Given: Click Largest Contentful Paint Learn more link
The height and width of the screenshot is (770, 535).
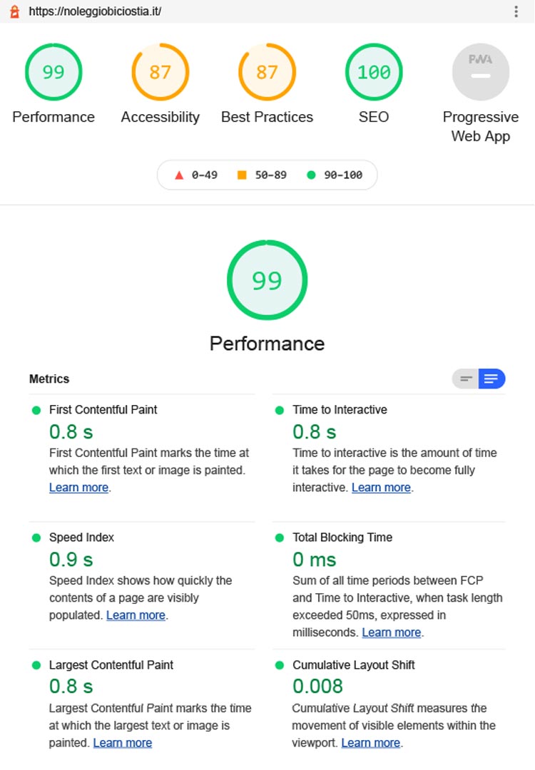Looking at the screenshot, I should [122, 743].
